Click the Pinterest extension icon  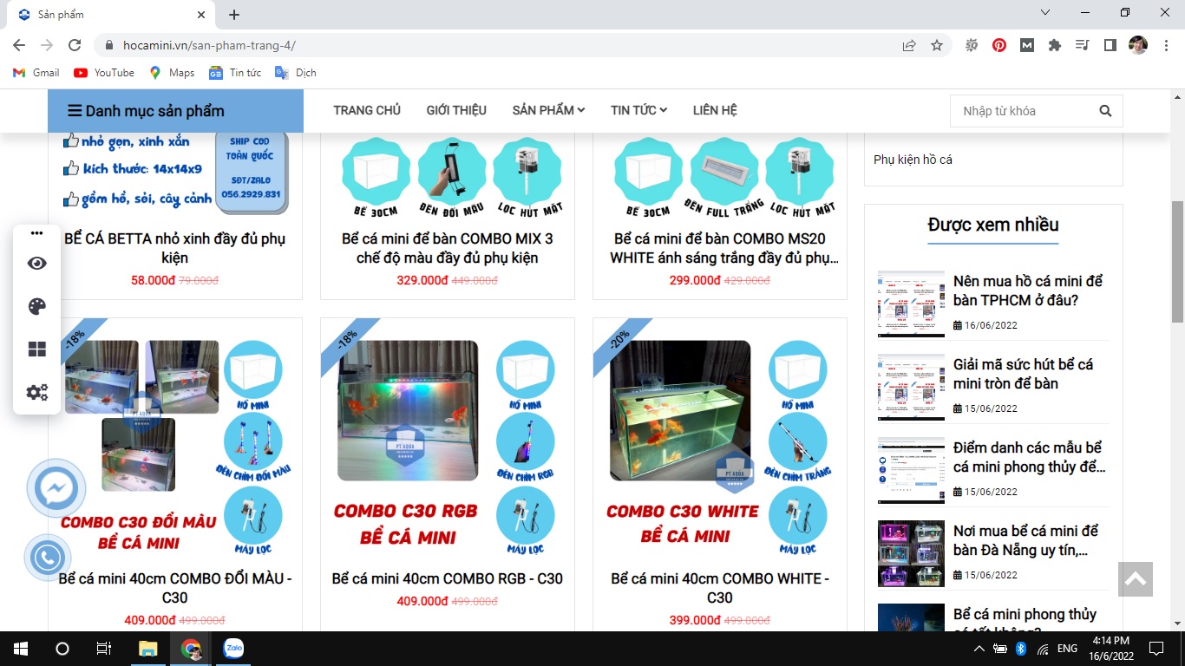(x=999, y=45)
